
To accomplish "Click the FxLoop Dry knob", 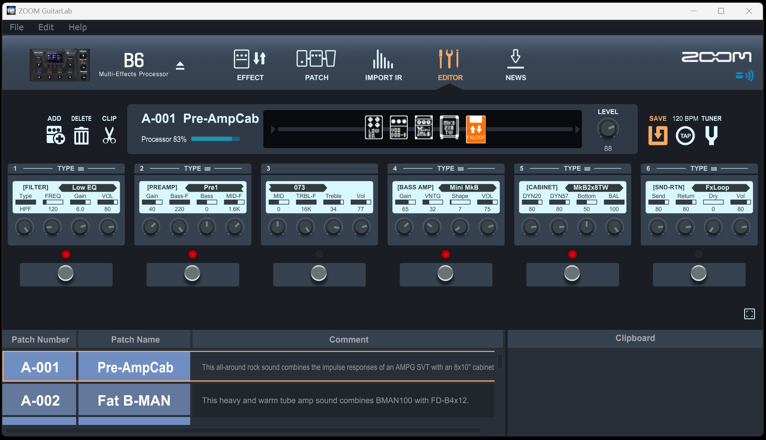I will 713,227.
